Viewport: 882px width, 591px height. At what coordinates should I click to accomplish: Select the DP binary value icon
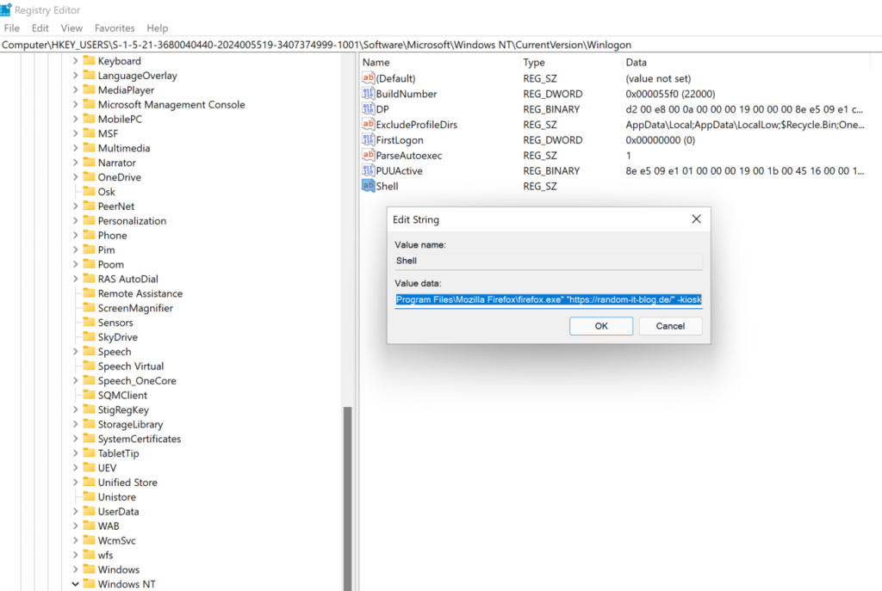point(369,109)
